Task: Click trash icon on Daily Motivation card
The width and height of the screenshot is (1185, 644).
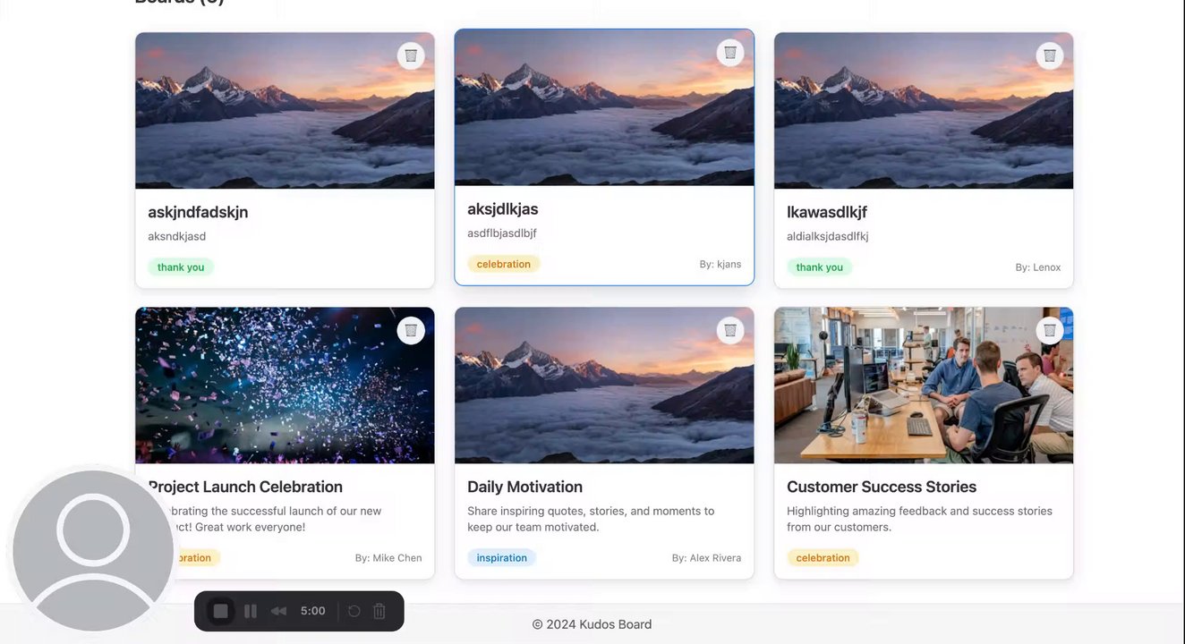Action: click(x=730, y=330)
